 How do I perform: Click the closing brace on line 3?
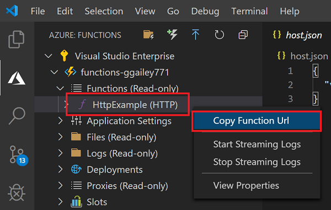coord(315,99)
